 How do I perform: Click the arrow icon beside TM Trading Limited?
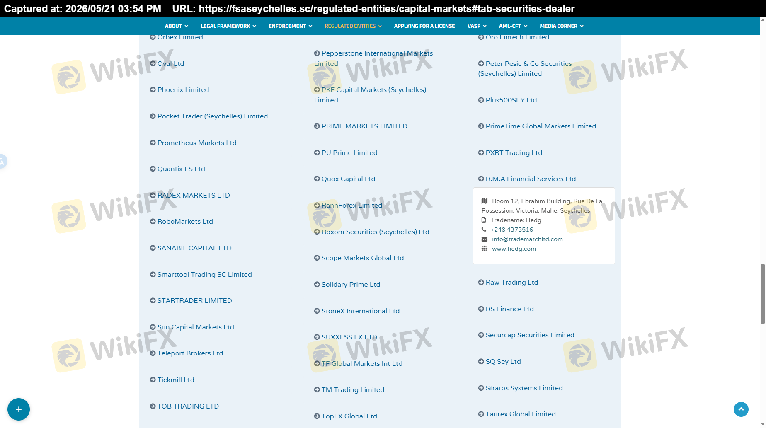pos(317,389)
